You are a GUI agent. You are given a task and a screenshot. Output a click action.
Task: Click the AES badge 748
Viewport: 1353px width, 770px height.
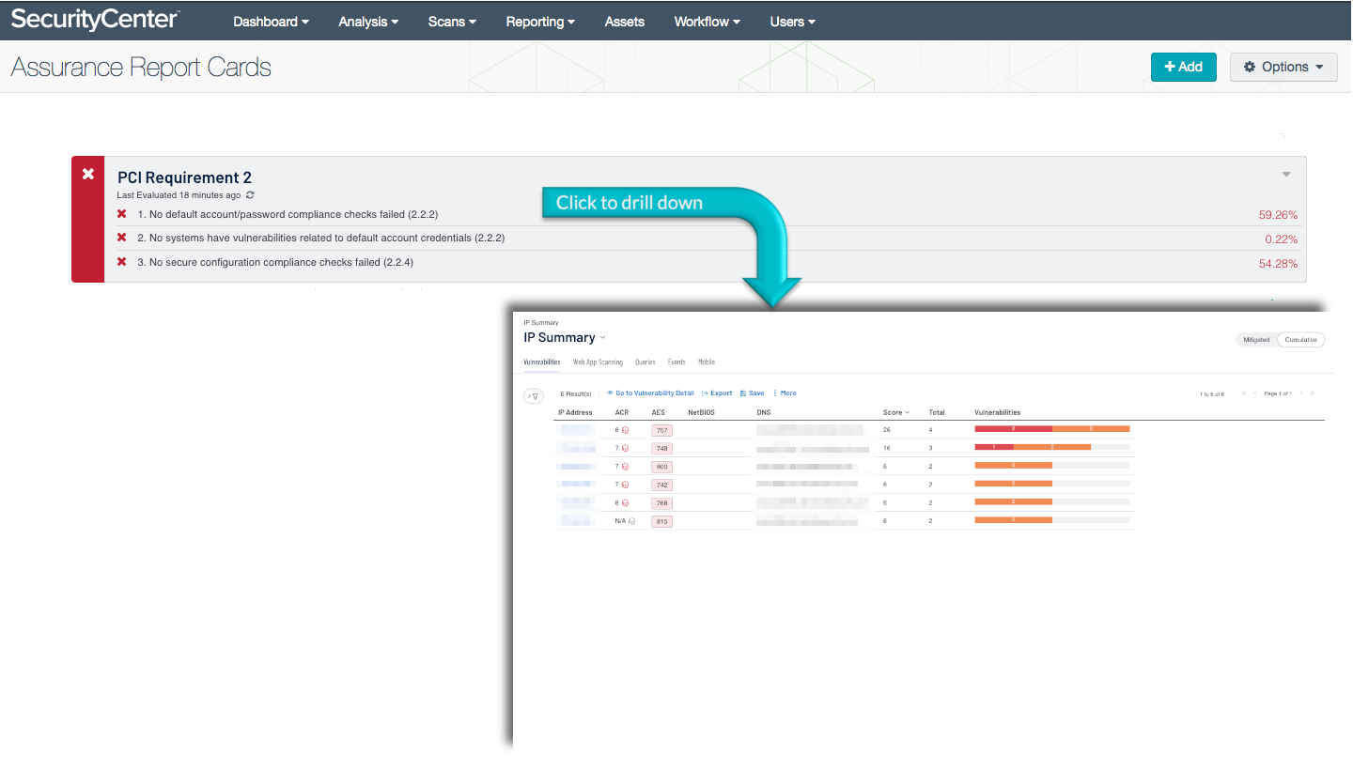(662, 449)
